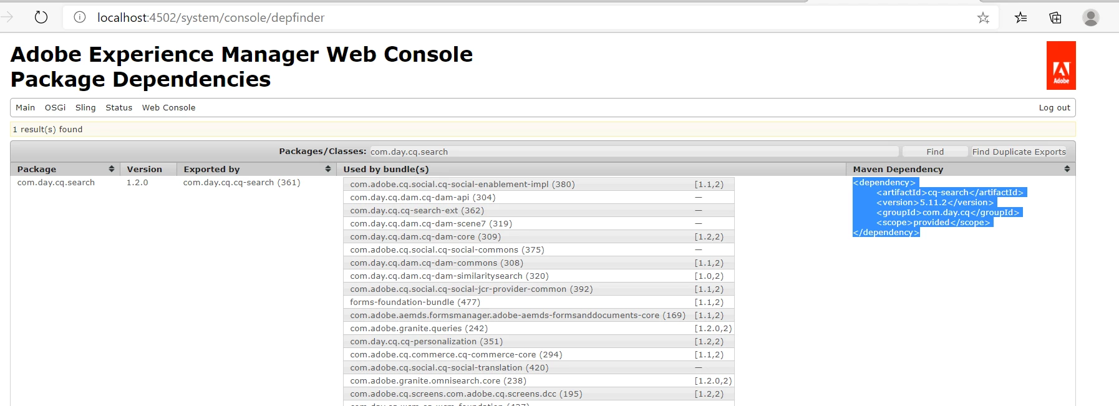The image size is (1119, 406).
Task: Go forward with the browser arrow
Action: [7, 17]
